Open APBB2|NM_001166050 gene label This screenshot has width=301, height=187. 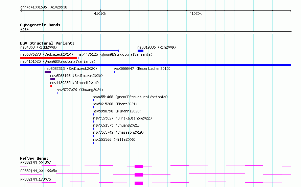(39, 171)
